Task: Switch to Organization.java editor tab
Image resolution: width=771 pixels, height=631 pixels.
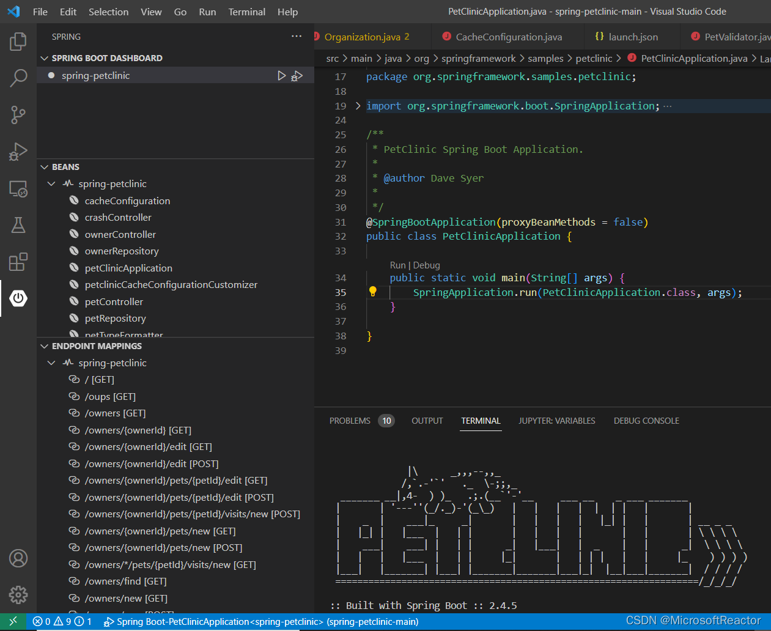Action: [372, 37]
